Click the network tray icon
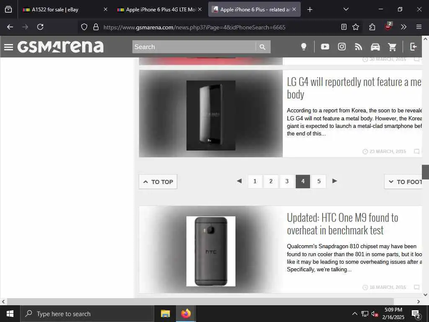 (365, 314)
